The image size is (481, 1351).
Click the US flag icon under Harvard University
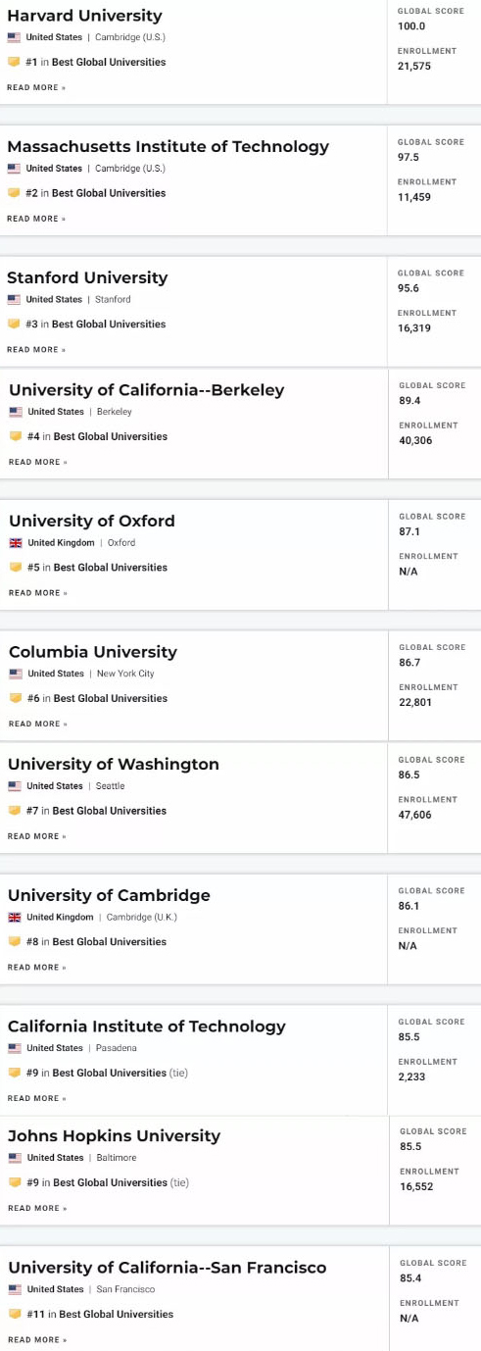coord(14,37)
